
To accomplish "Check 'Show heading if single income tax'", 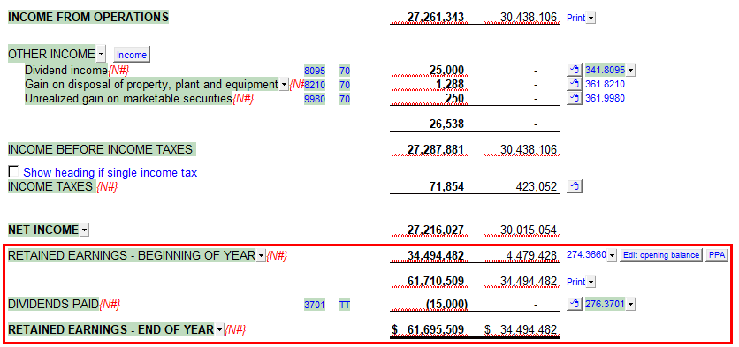I will (13, 171).
